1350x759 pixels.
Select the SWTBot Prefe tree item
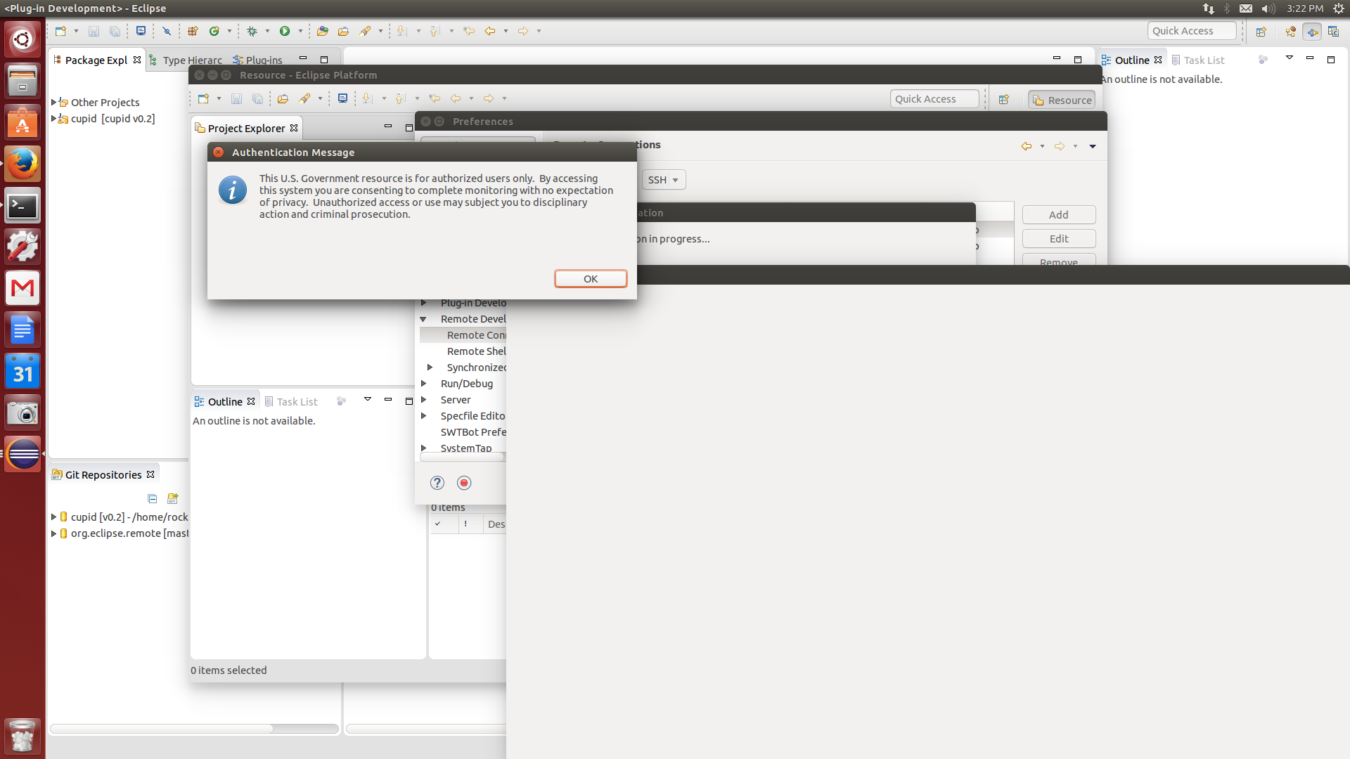coord(473,432)
